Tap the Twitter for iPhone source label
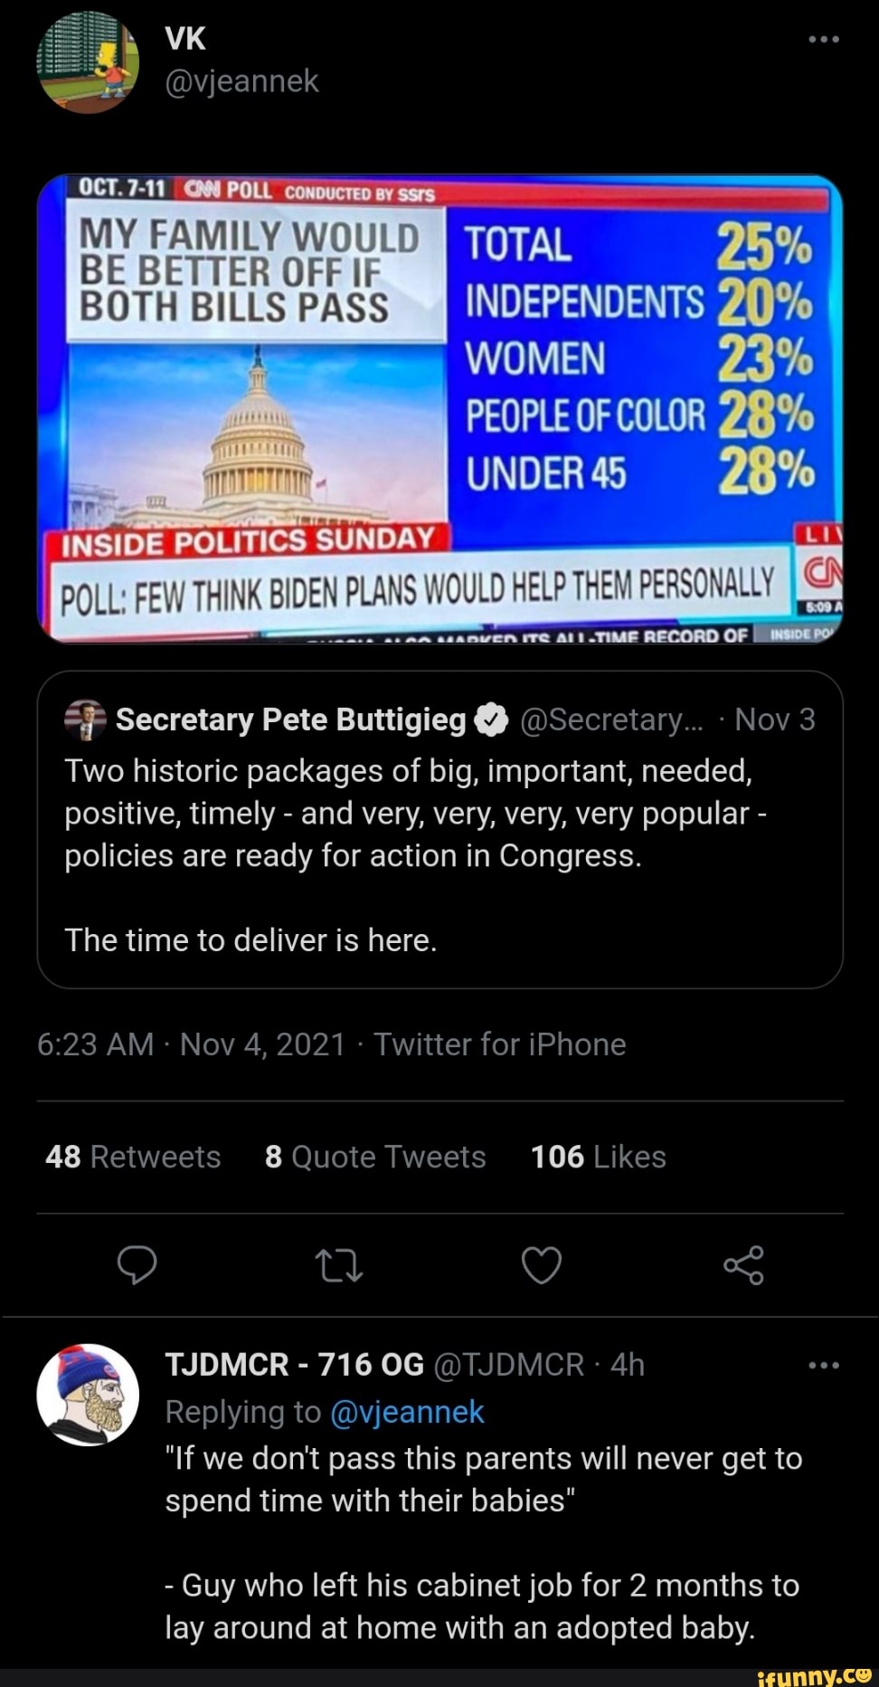Screen dimensions: 879x1687 [x=500, y=1044]
